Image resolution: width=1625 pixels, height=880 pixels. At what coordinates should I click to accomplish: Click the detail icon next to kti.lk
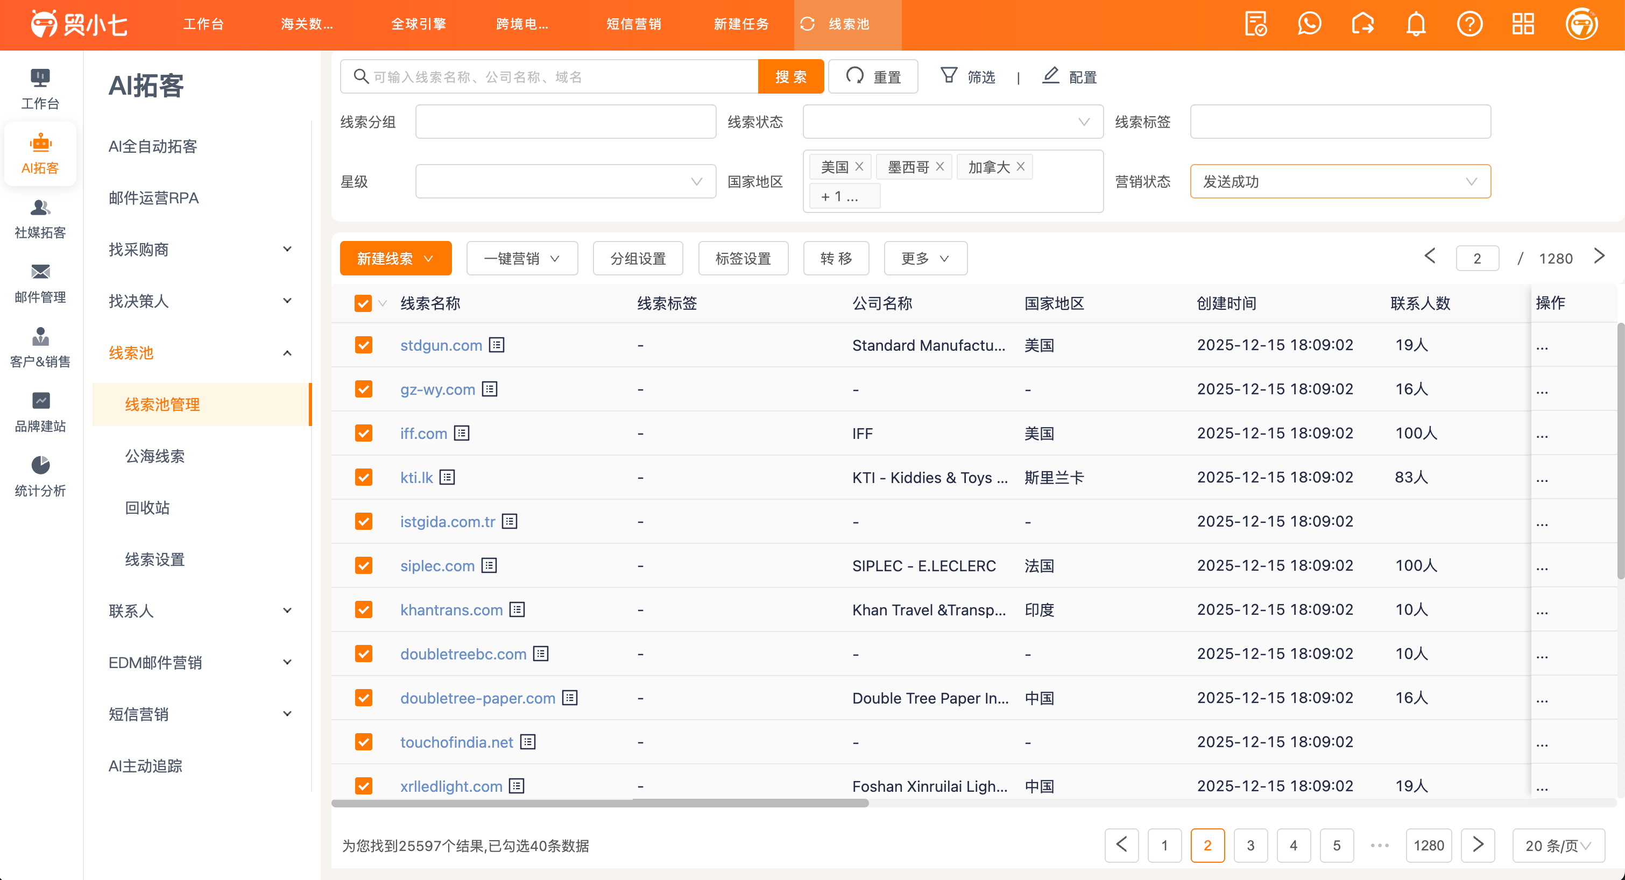(447, 478)
